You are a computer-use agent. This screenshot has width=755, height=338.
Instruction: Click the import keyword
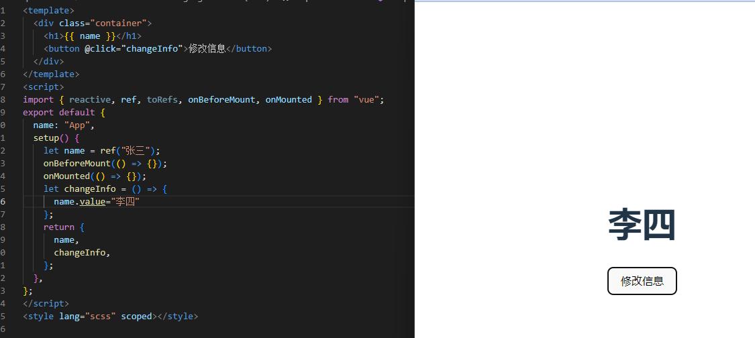click(38, 100)
